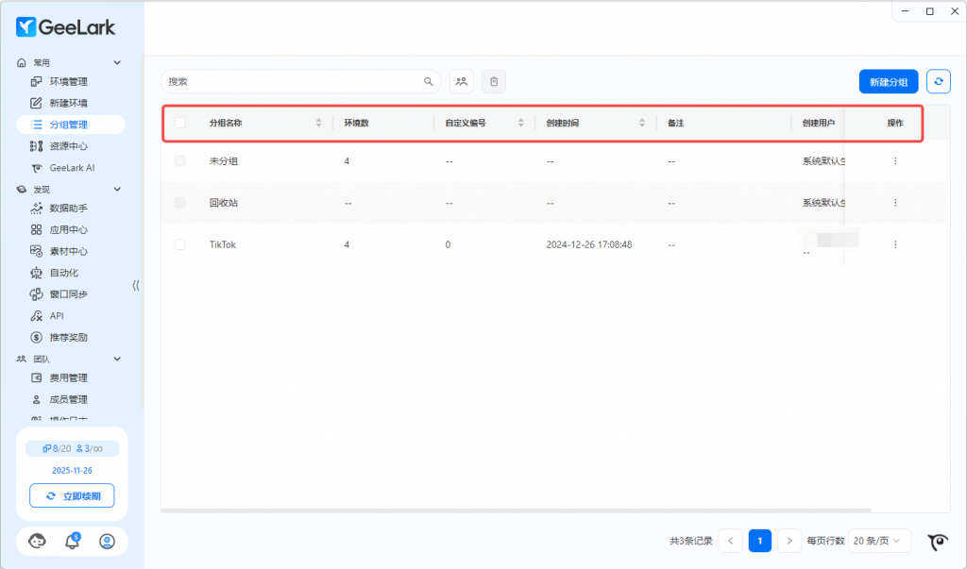967x569 pixels.
Task: Click the 新建分组 button
Action: coord(888,82)
